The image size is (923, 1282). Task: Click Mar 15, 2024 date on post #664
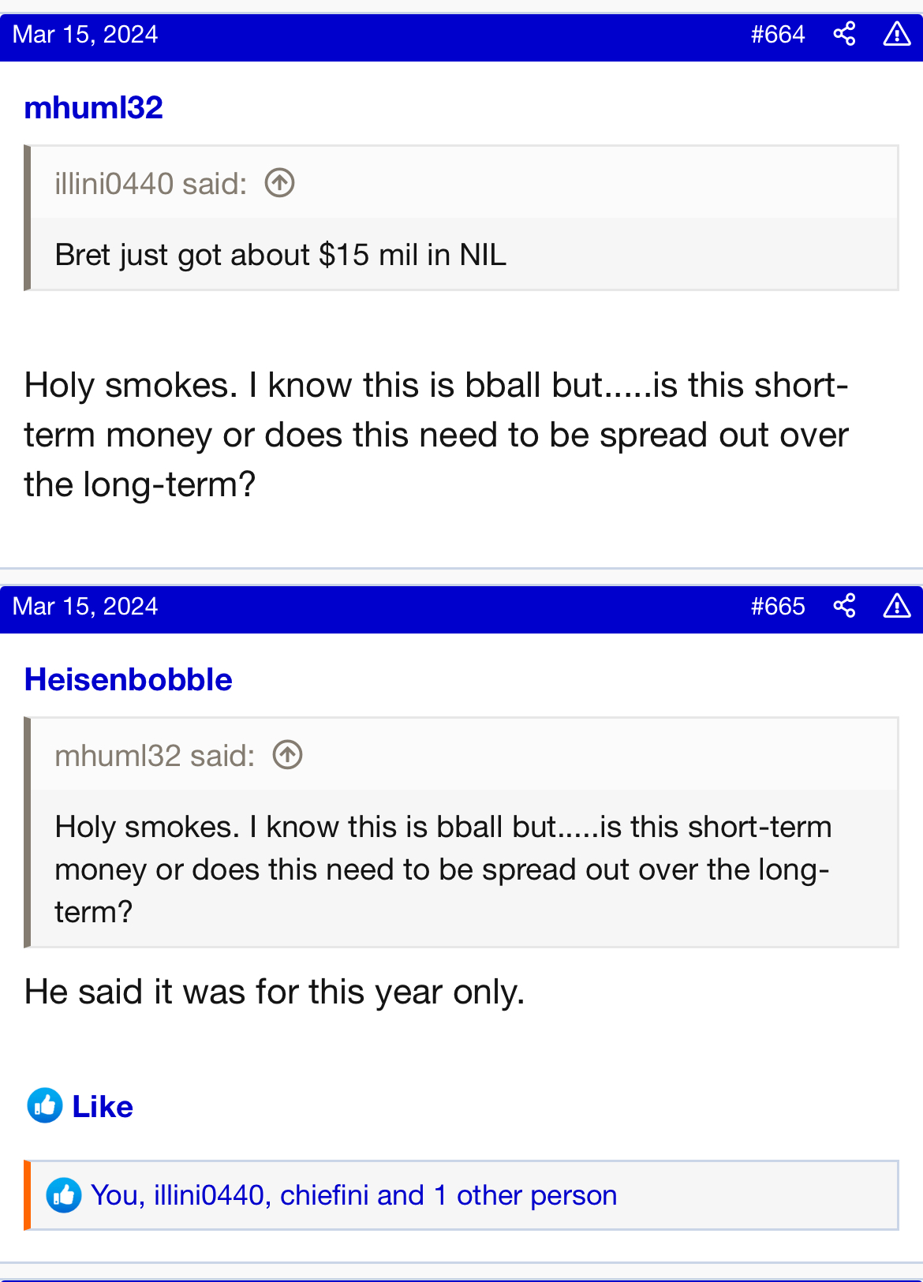pyautogui.click(x=85, y=34)
